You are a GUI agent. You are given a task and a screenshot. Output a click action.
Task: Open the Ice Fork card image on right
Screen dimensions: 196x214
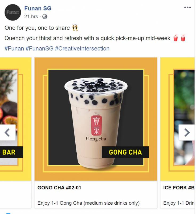[178, 119]
